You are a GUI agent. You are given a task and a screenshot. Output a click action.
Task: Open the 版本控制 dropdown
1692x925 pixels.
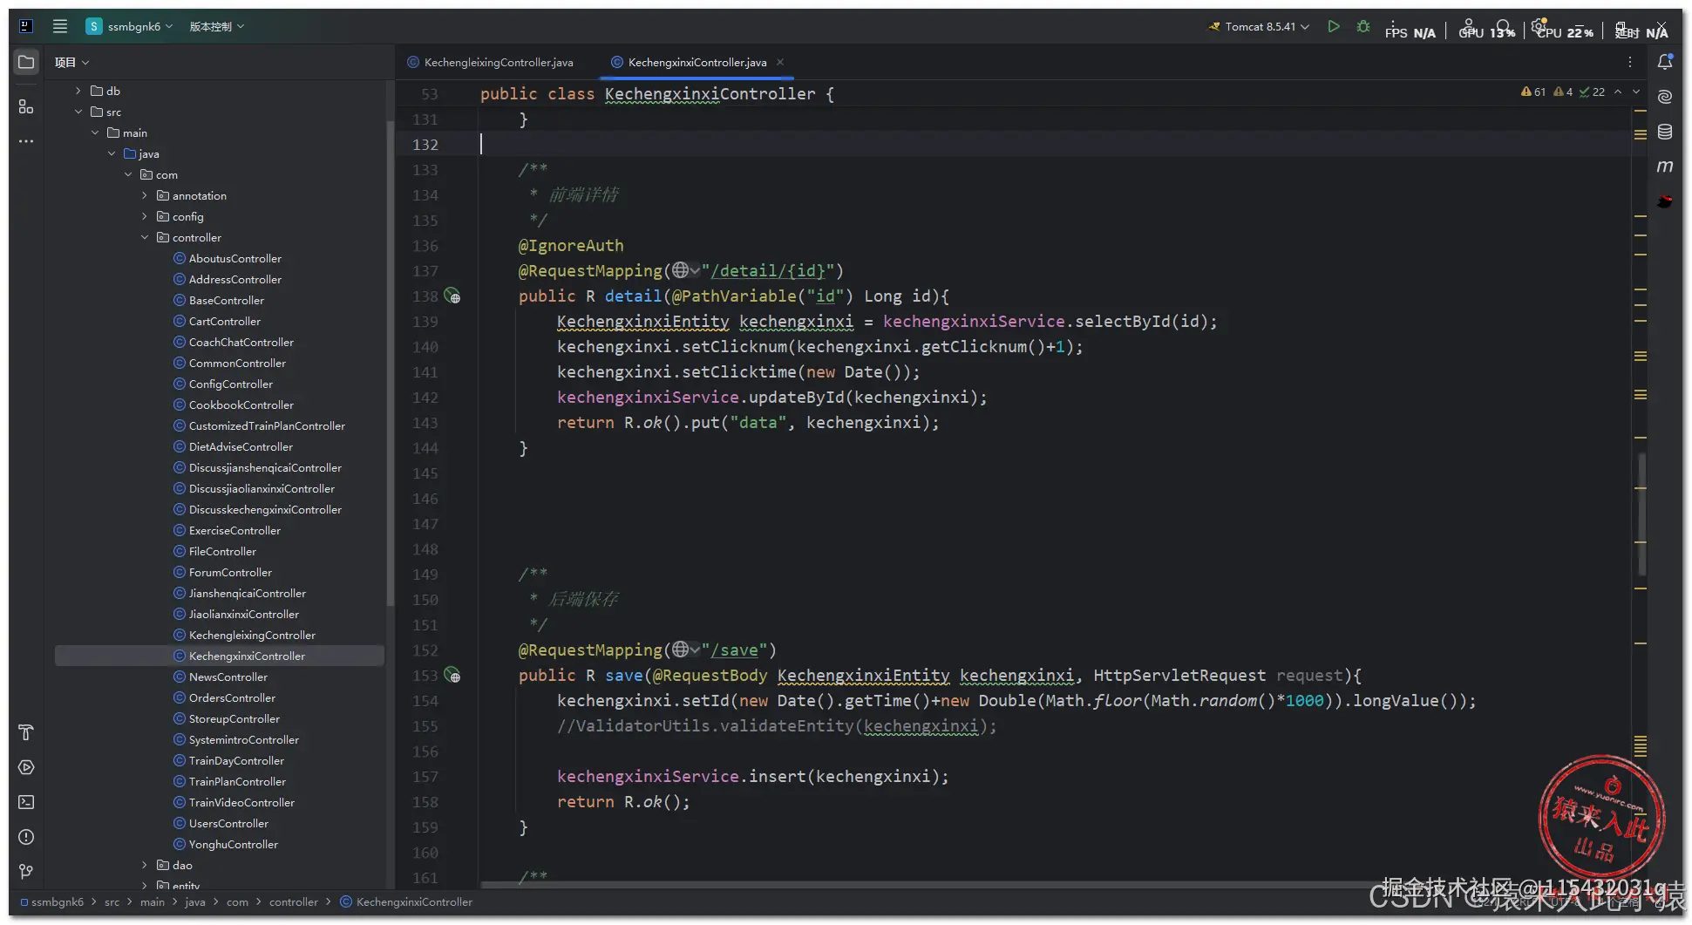pos(217,26)
